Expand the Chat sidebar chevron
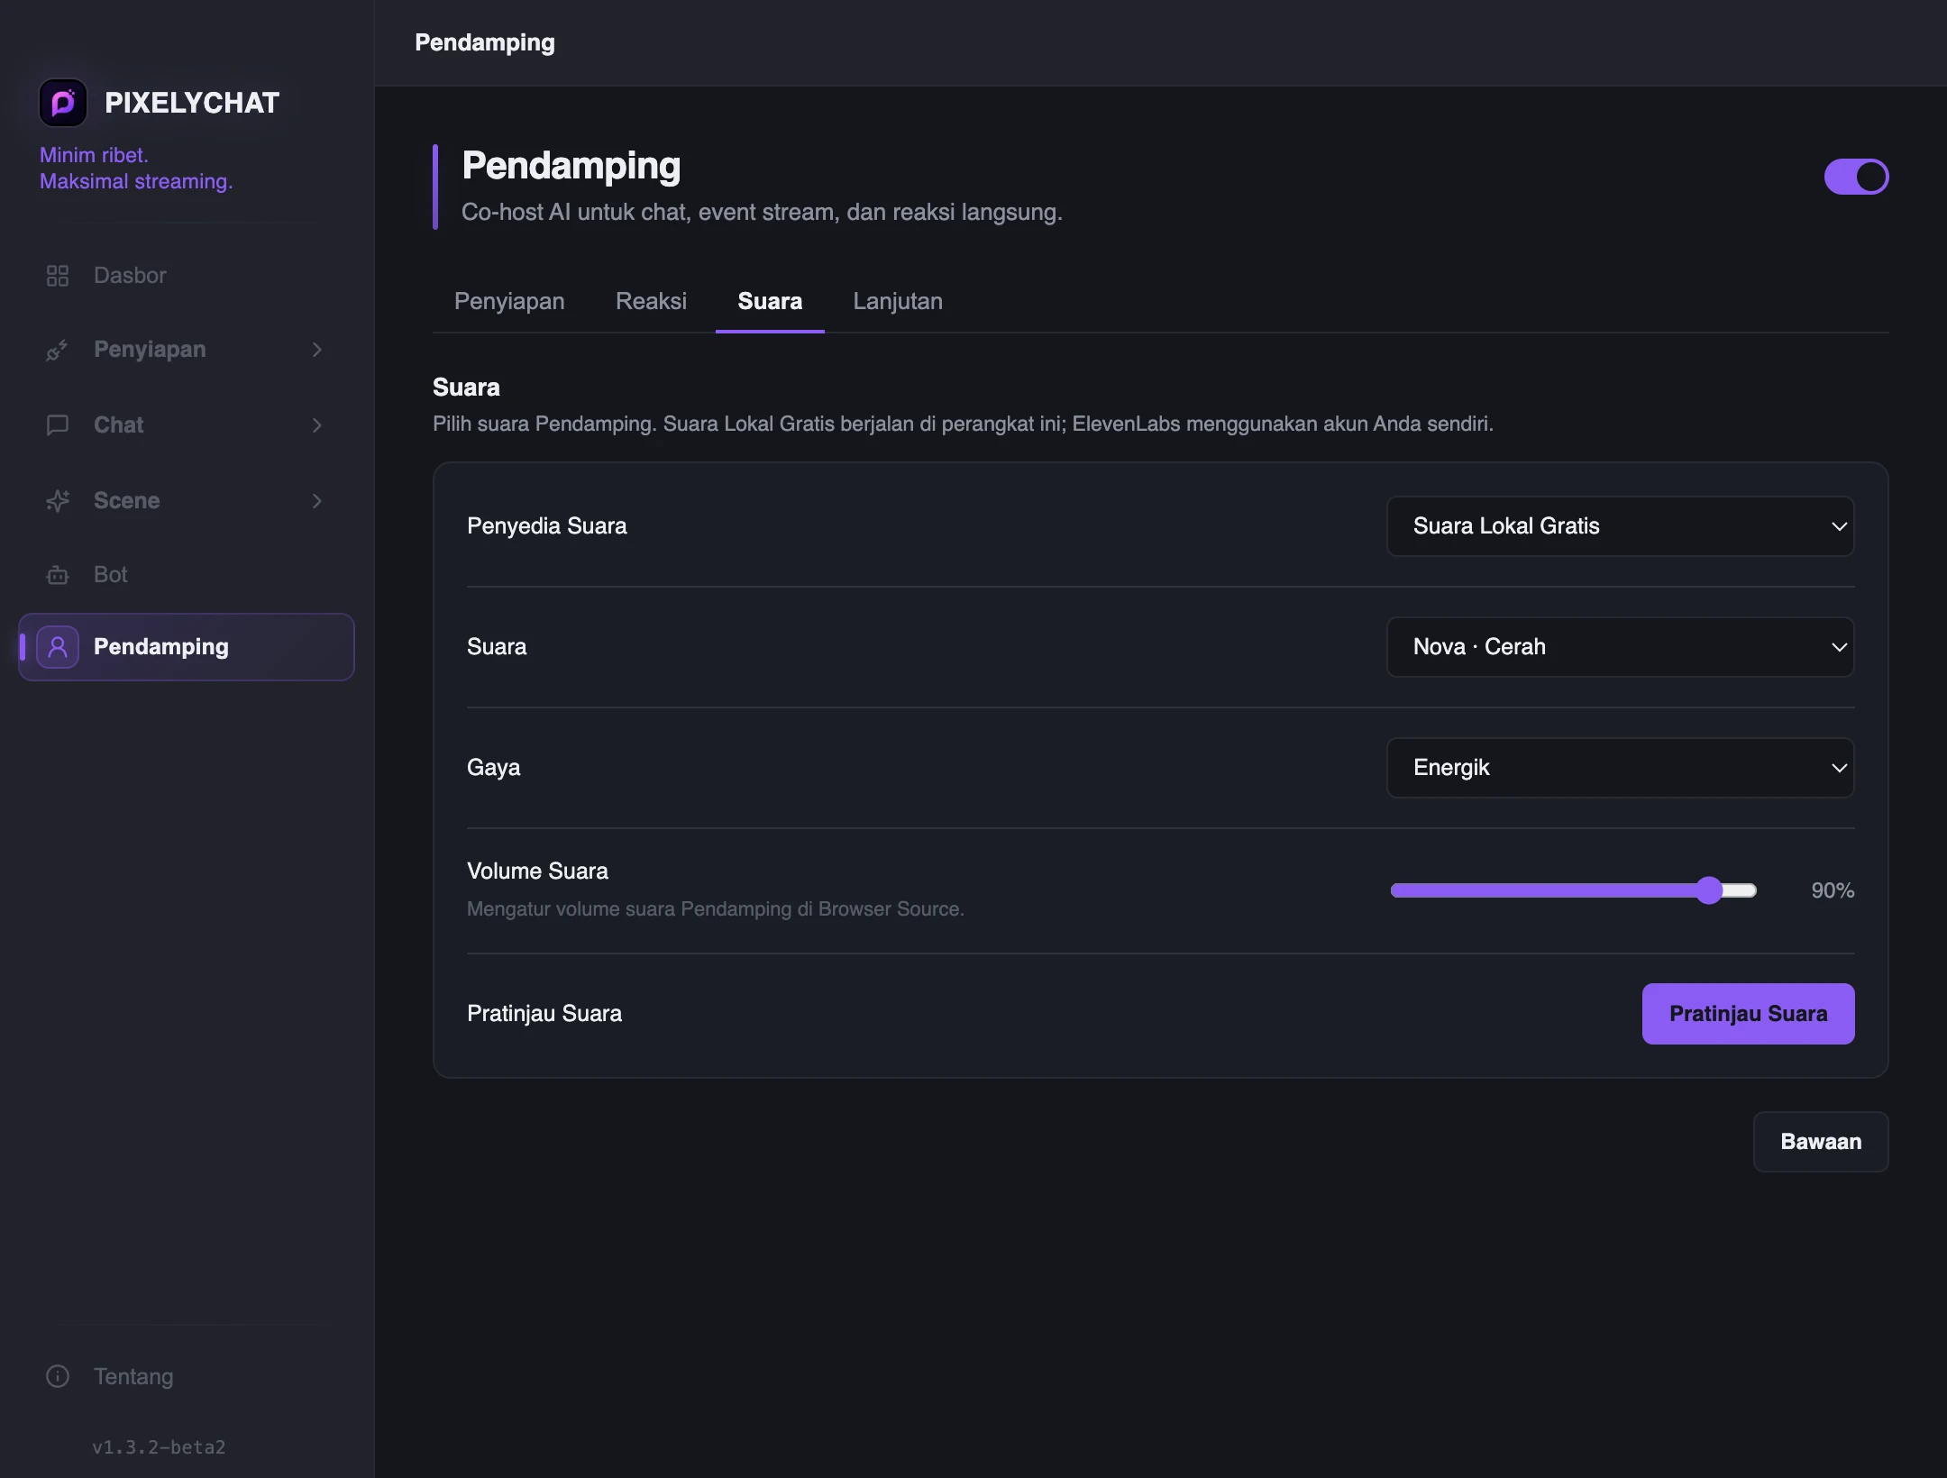This screenshot has height=1478, width=1947. [316, 425]
